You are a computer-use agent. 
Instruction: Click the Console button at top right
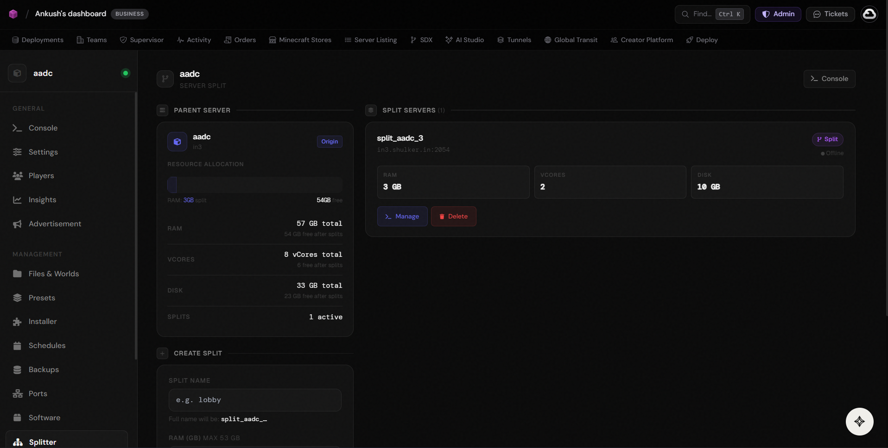click(830, 79)
